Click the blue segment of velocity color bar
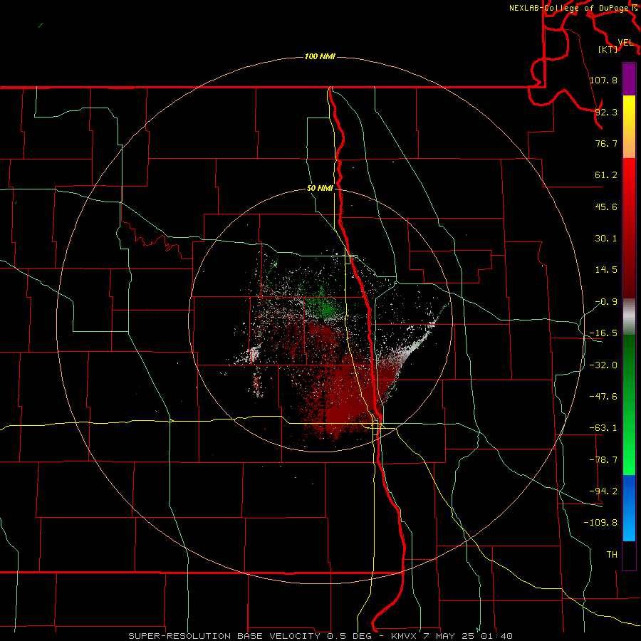Screen dimensions: 641x641 click(629, 508)
